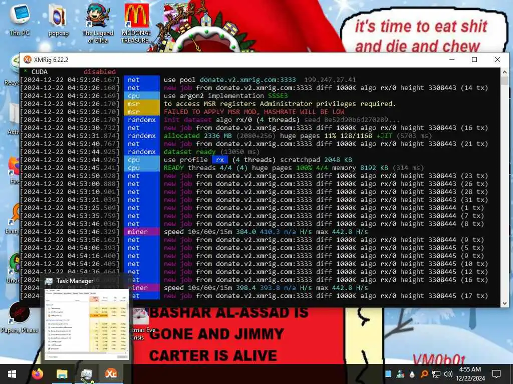The width and height of the screenshot is (513, 384).
Task: Click the Task Manager preview thumbnail
Action: pos(87,324)
